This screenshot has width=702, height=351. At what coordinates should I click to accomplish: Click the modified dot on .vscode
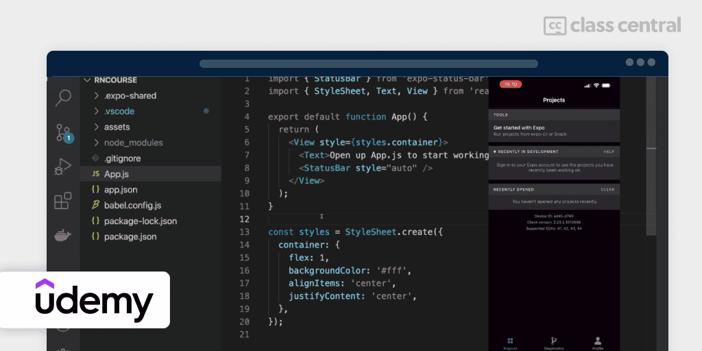(x=206, y=111)
